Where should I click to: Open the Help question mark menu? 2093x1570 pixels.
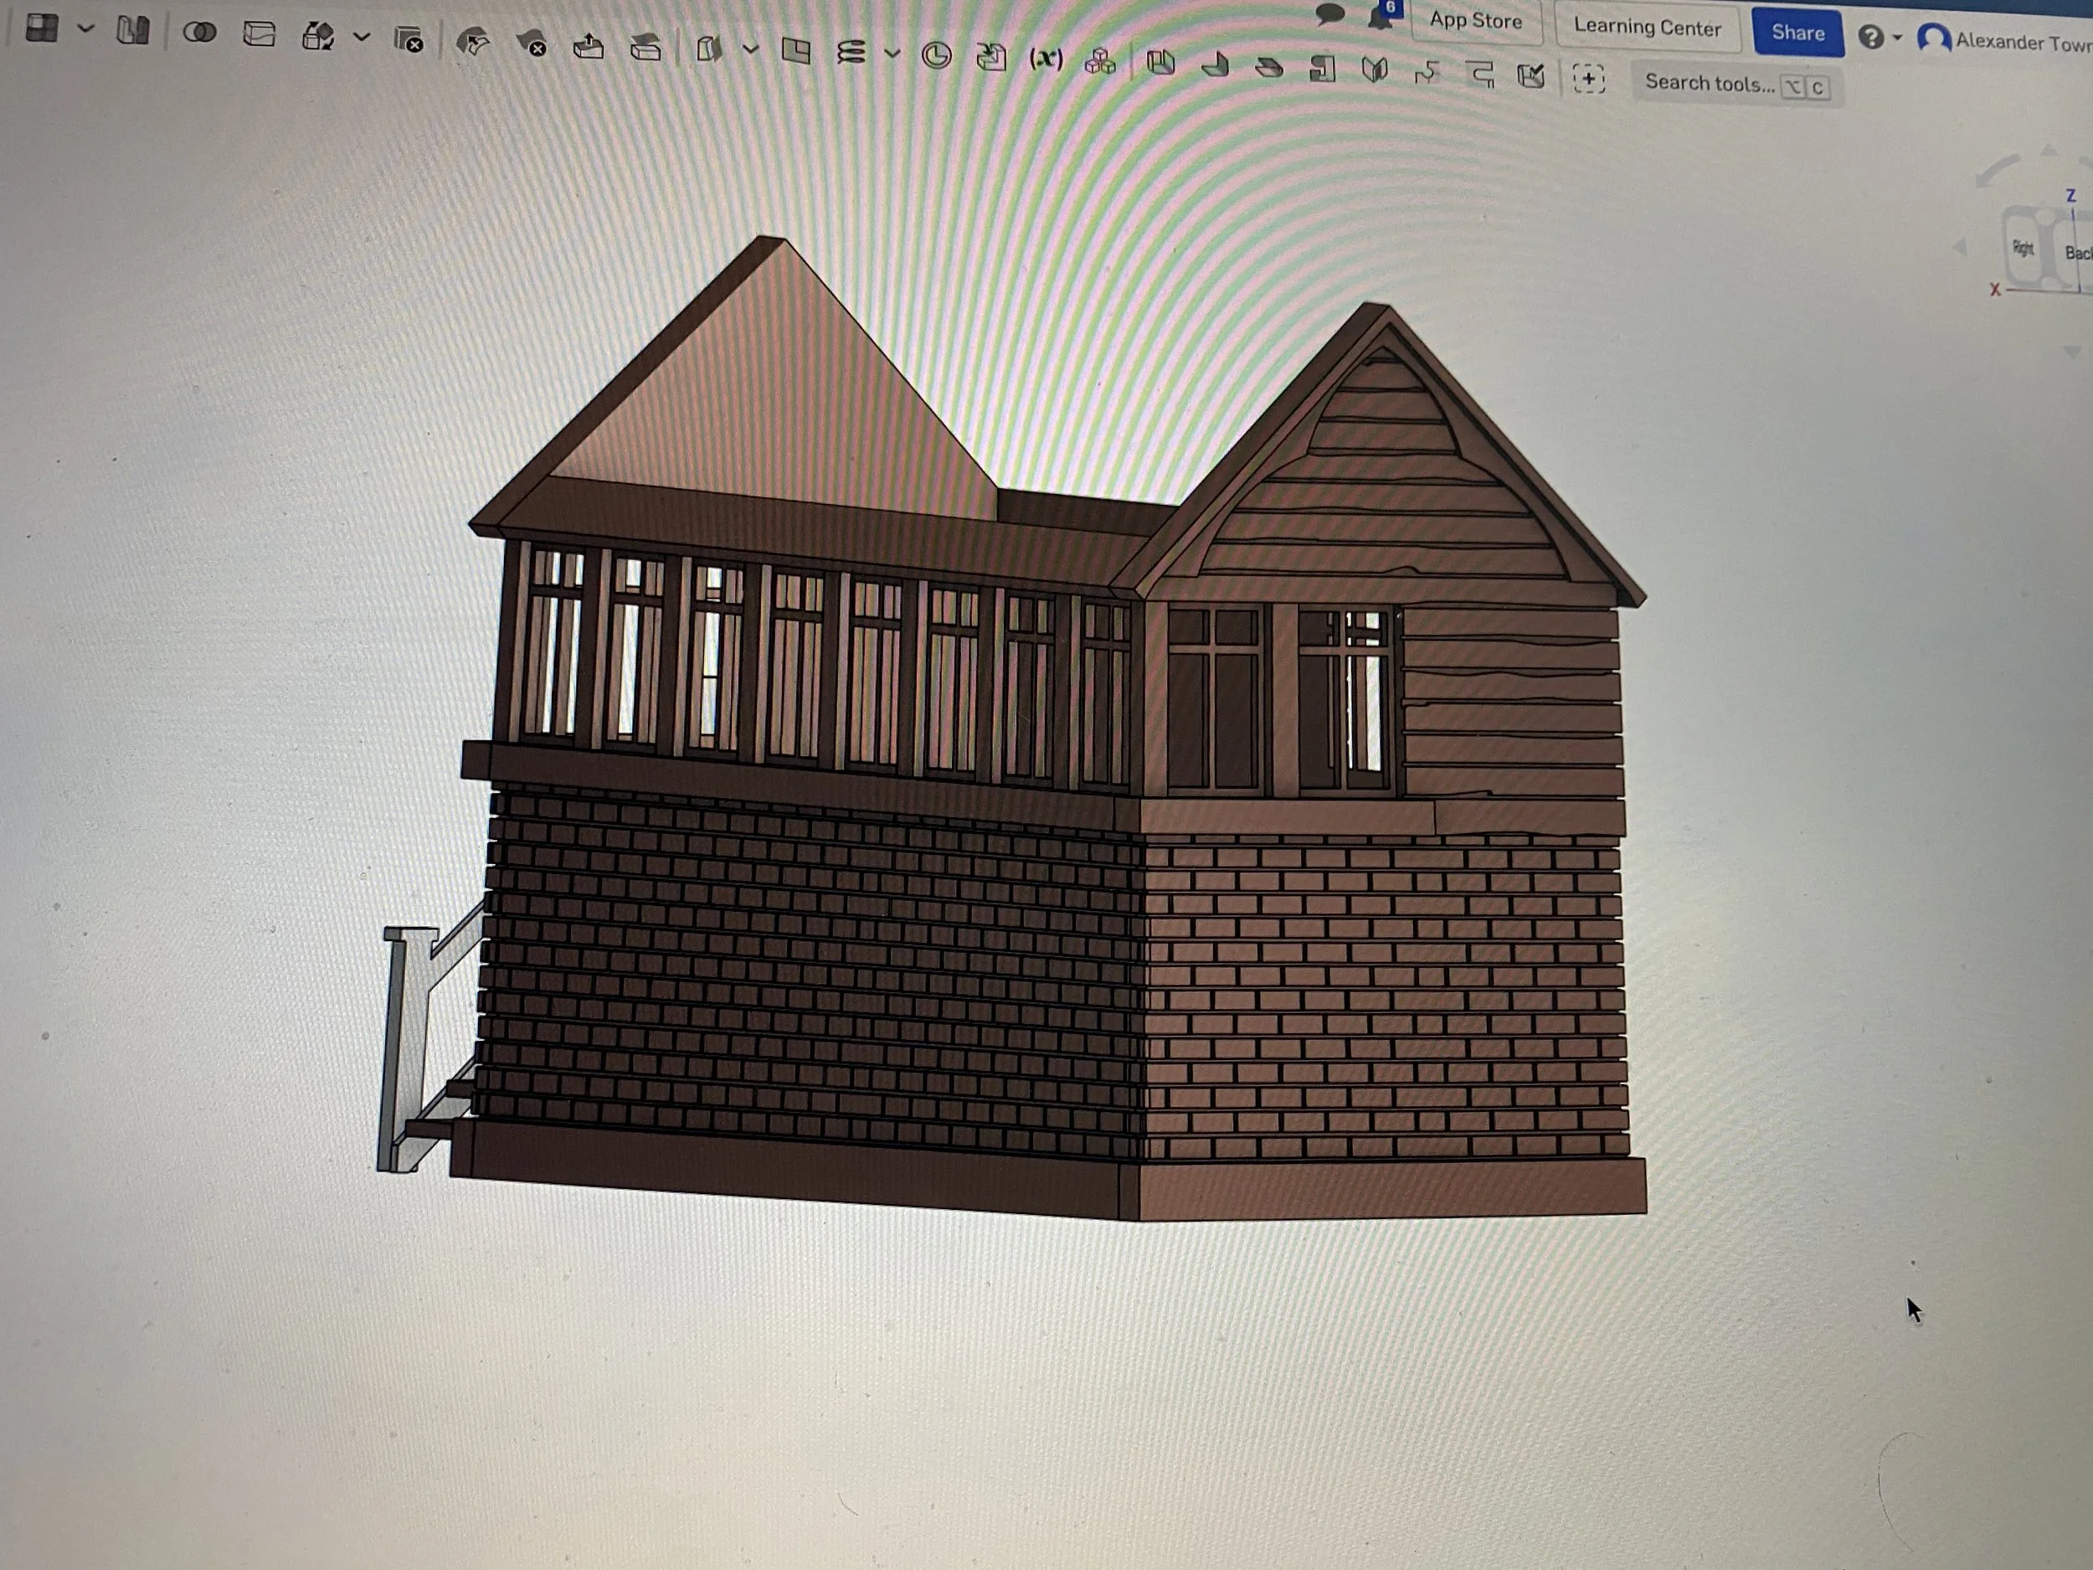[x=1870, y=37]
